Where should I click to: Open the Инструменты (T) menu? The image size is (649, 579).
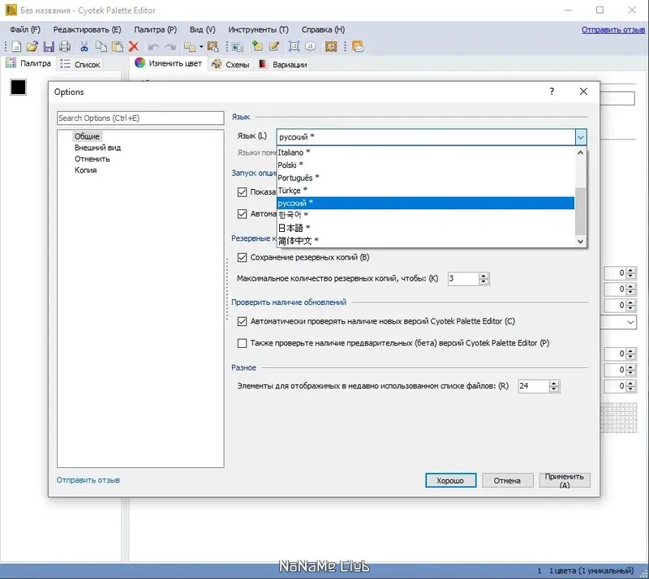258,30
